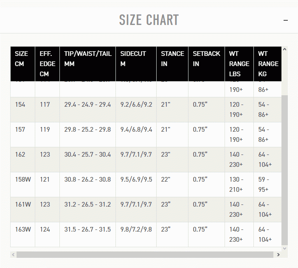The height and width of the screenshot is (268, 298).
Task: Click dimensions 29.4 - 24.9 - 29.4
Action: click(x=87, y=105)
